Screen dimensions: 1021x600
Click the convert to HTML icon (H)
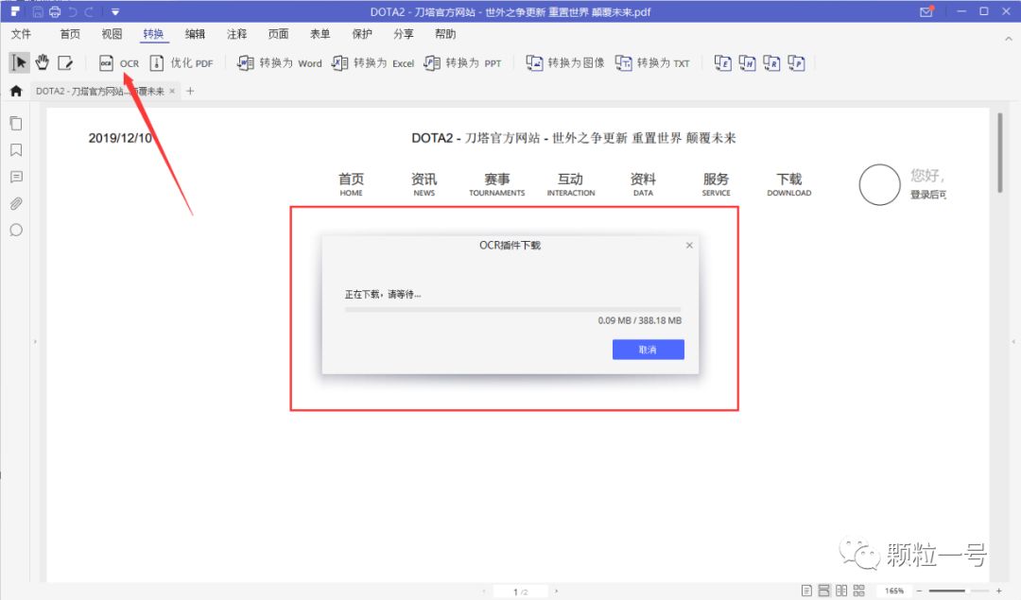[747, 63]
